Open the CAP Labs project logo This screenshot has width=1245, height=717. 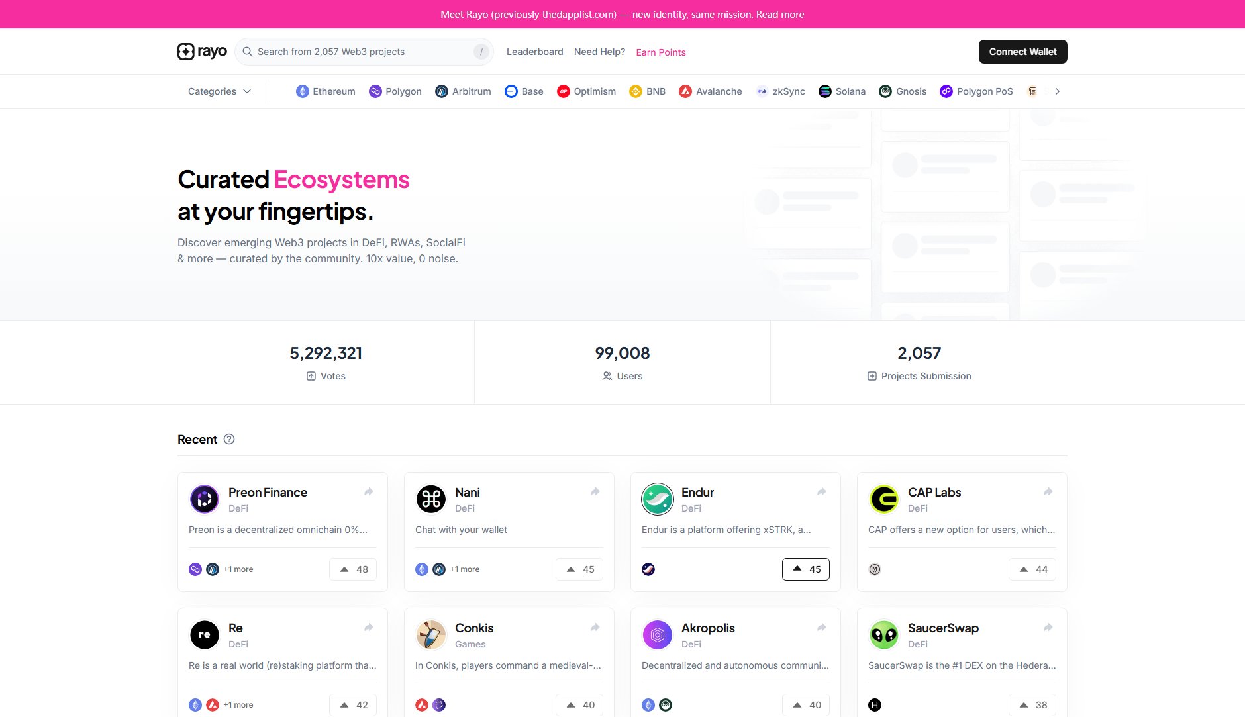(884, 499)
